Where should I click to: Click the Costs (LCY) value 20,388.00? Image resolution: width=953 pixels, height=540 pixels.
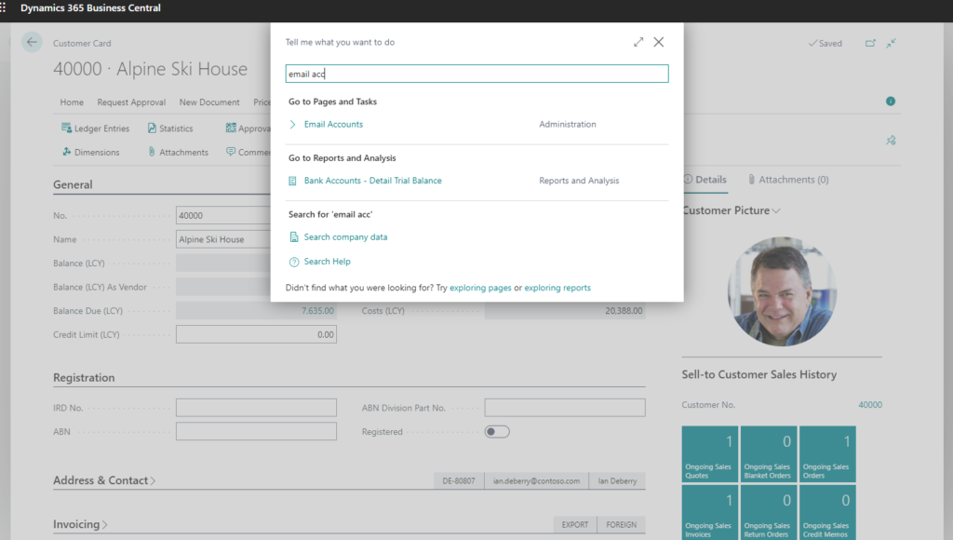pos(624,311)
